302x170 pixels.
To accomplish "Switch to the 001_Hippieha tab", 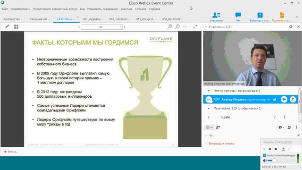I will coord(92,19).
